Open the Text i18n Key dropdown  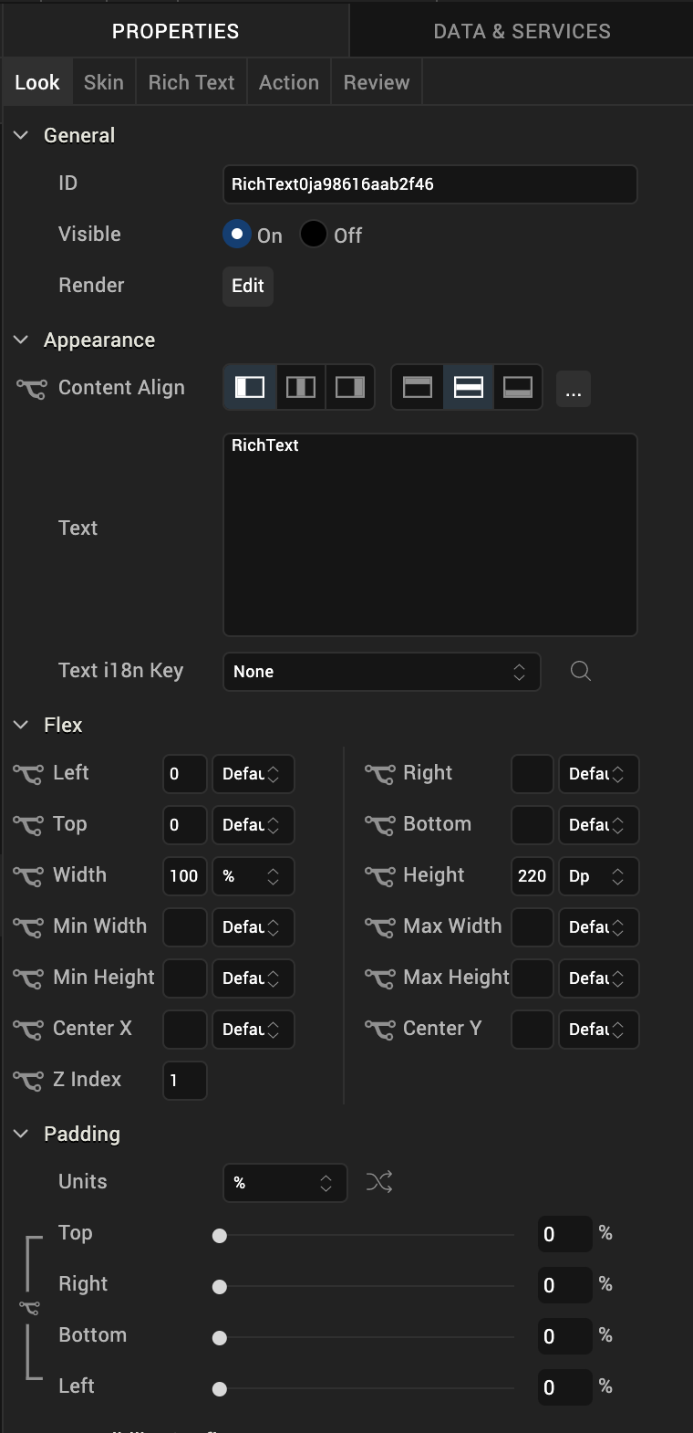(x=381, y=672)
